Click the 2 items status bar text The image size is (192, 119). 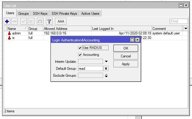(x=9, y=111)
